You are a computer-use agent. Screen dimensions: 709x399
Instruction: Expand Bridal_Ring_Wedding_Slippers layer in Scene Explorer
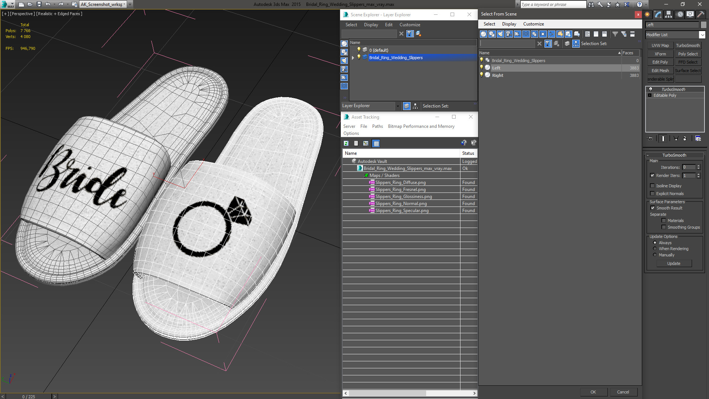353,58
